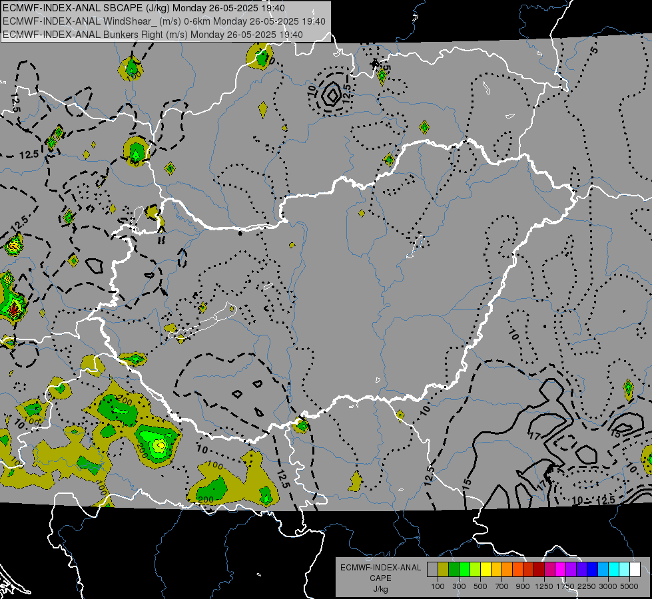The width and height of the screenshot is (652, 599).
Task: Click the 500 tick label in legend
Action: (480, 586)
